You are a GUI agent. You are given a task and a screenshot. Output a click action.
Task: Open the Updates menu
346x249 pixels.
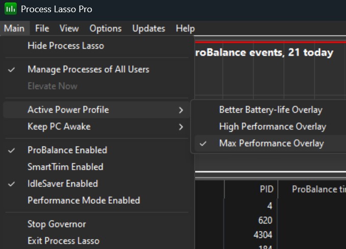[x=148, y=28]
